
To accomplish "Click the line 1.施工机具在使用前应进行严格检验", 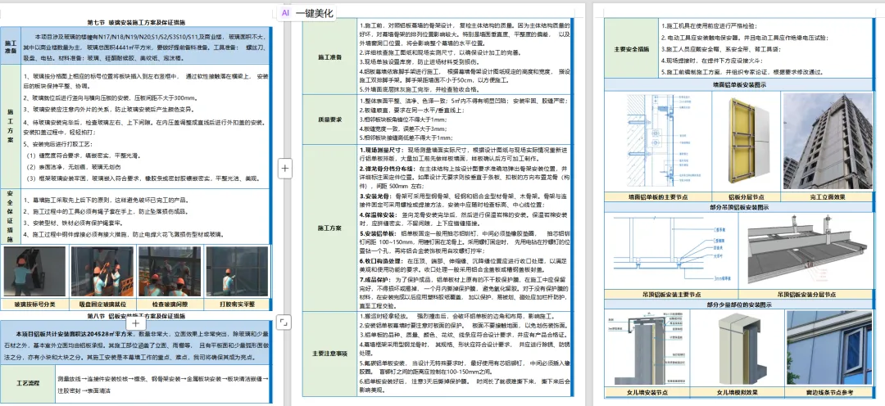I will pyautogui.click(x=710, y=25).
